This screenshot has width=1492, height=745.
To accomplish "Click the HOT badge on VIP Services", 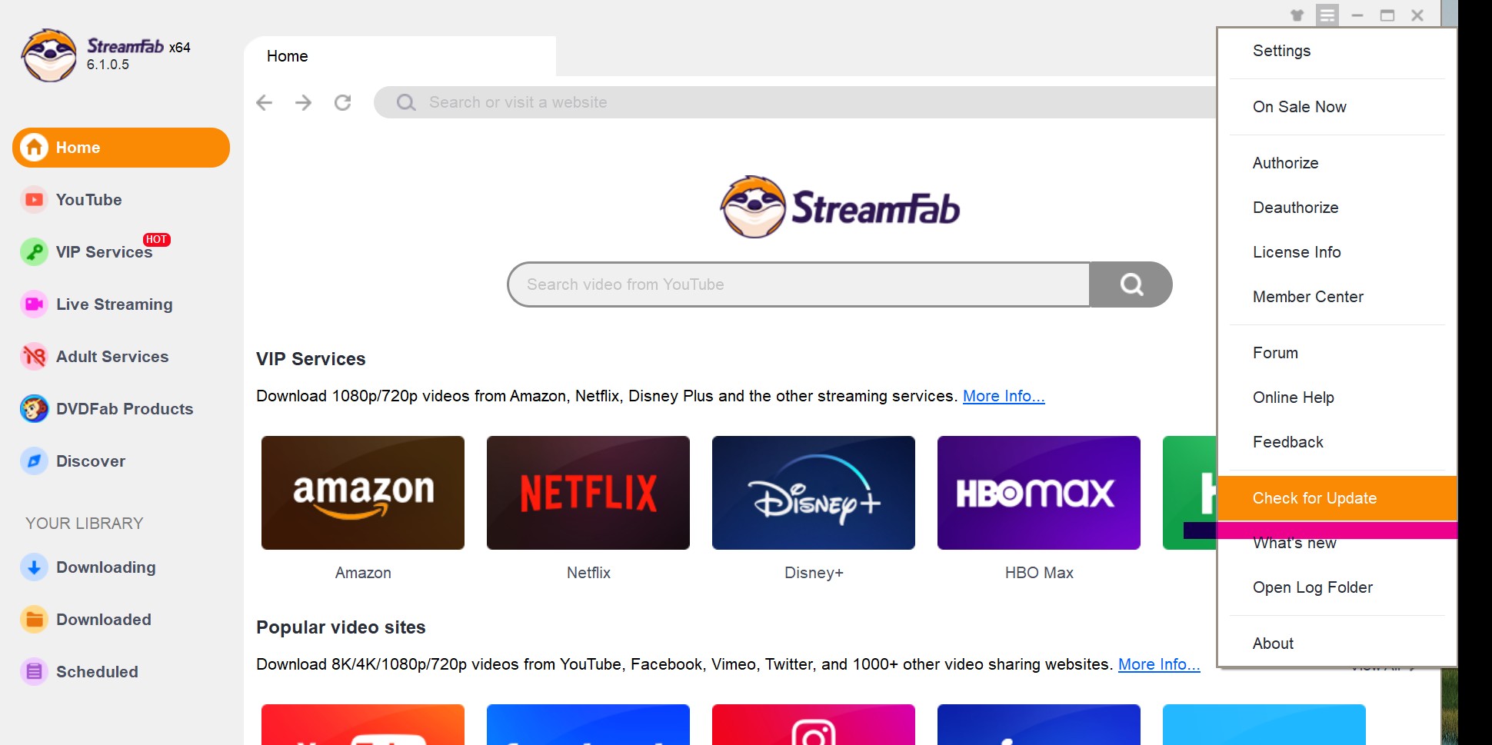I will [x=157, y=239].
